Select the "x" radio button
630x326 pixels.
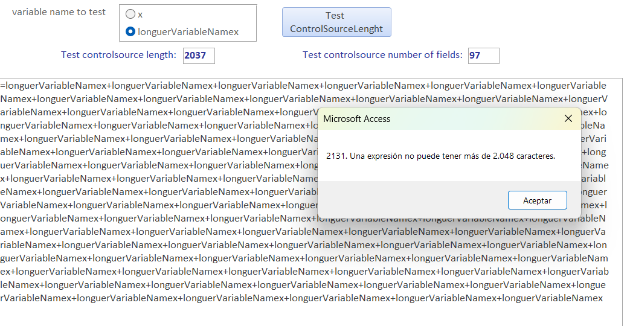(x=130, y=14)
